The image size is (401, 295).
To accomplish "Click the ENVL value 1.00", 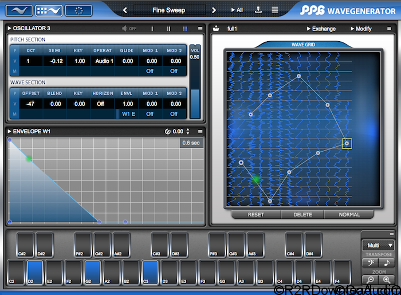I will coord(127,104).
